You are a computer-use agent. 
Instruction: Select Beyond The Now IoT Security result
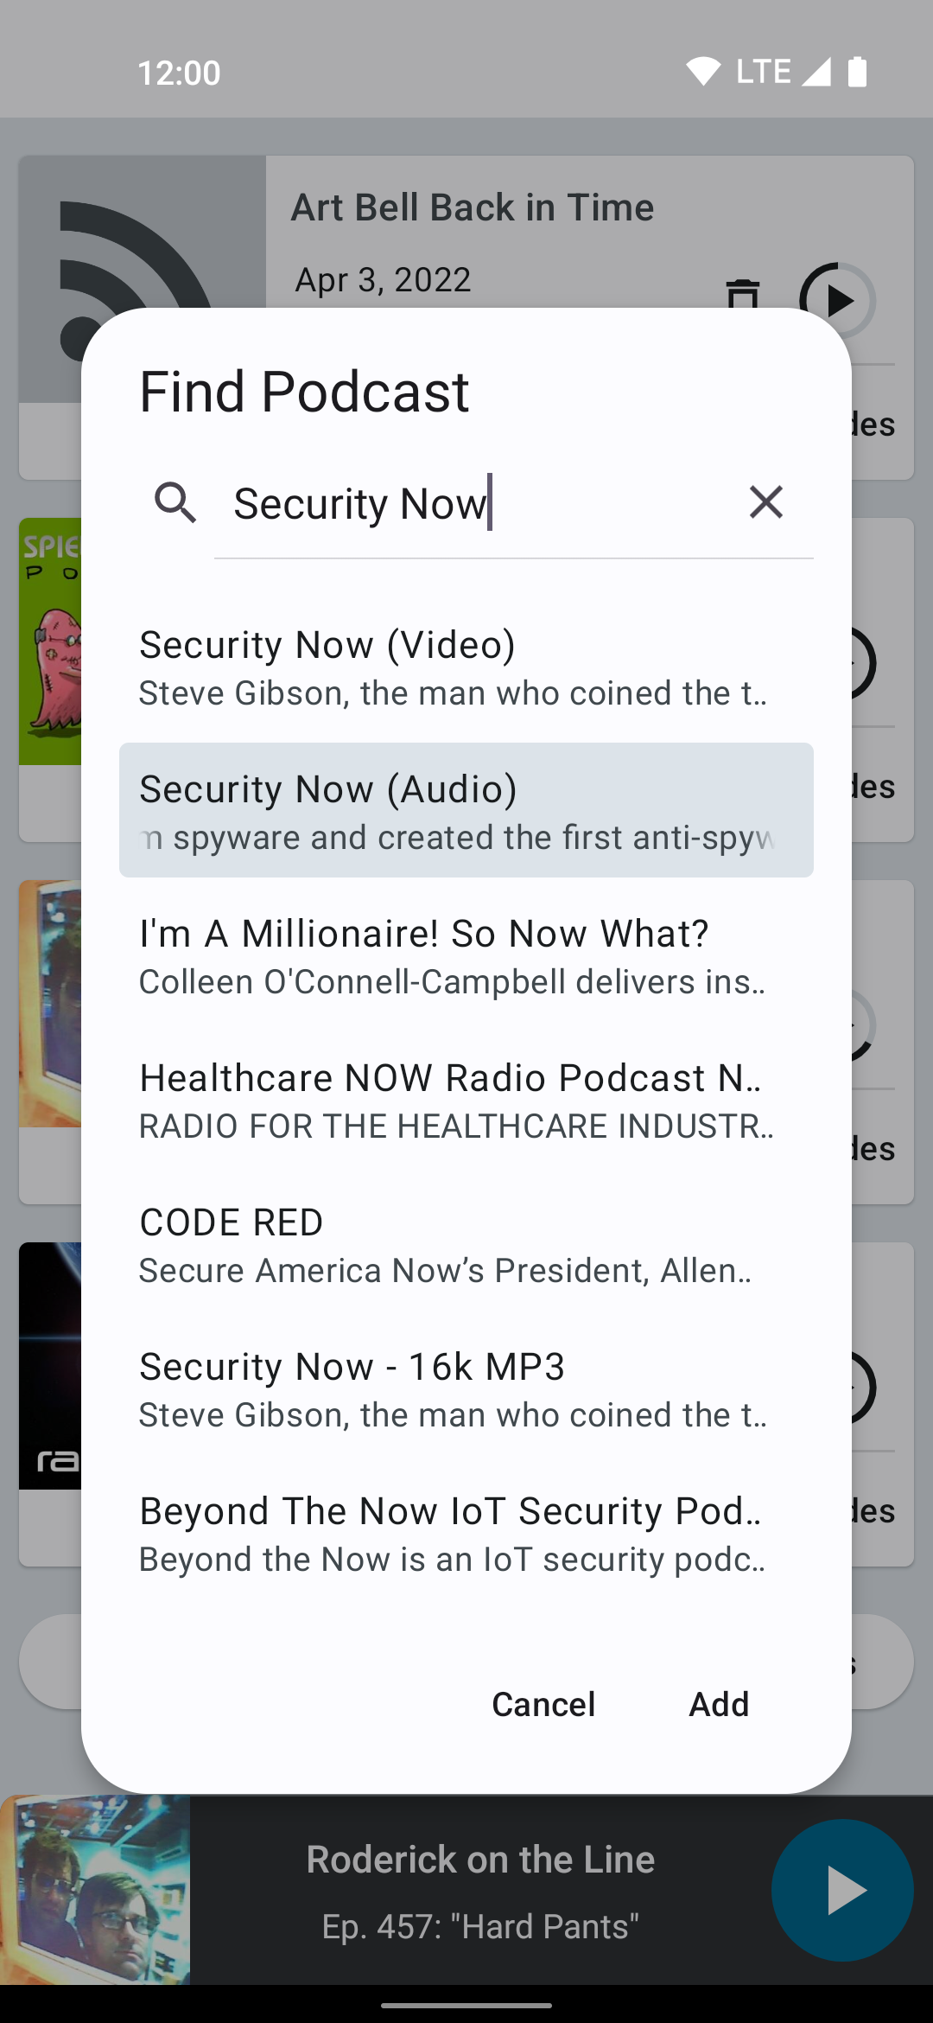click(x=466, y=1533)
